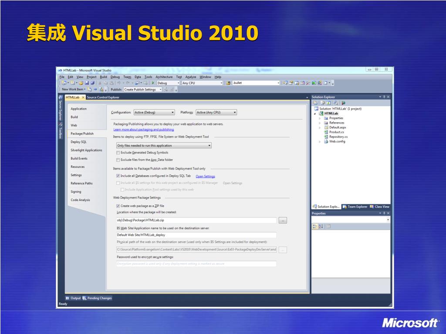
Task: Click the browse button for package location
Action: (x=283, y=220)
